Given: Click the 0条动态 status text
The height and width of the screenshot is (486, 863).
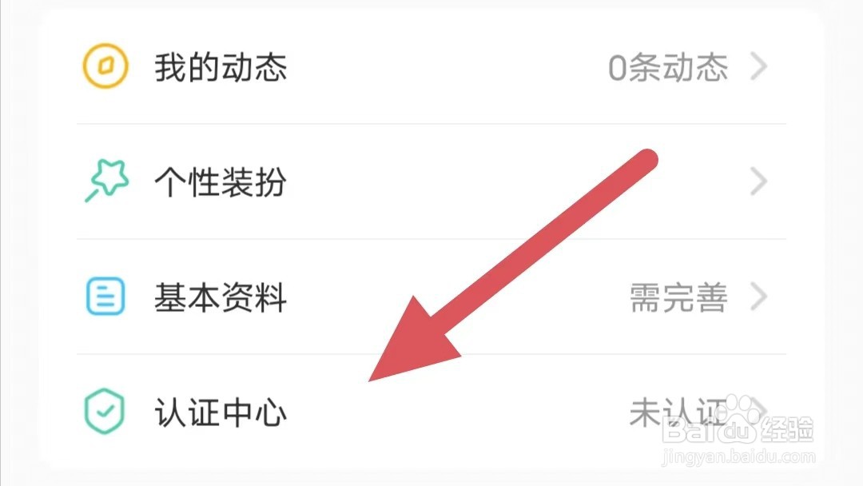Looking at the screenshot, I should (x=668, y=68).
